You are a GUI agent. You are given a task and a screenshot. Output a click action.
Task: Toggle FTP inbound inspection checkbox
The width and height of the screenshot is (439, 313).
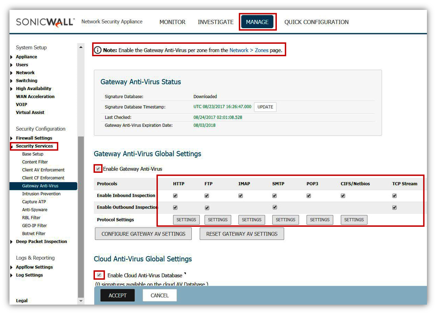[x=207, y=196]
